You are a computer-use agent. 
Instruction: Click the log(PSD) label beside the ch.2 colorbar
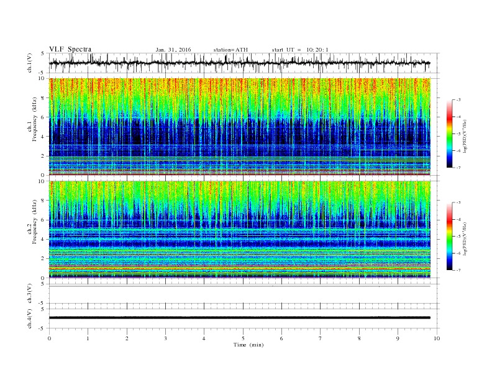pyautogui.click(x=465, y=238)
